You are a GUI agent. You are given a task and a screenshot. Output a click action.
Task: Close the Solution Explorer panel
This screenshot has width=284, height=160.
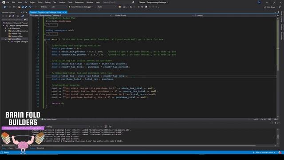click(x=26, y=12)
